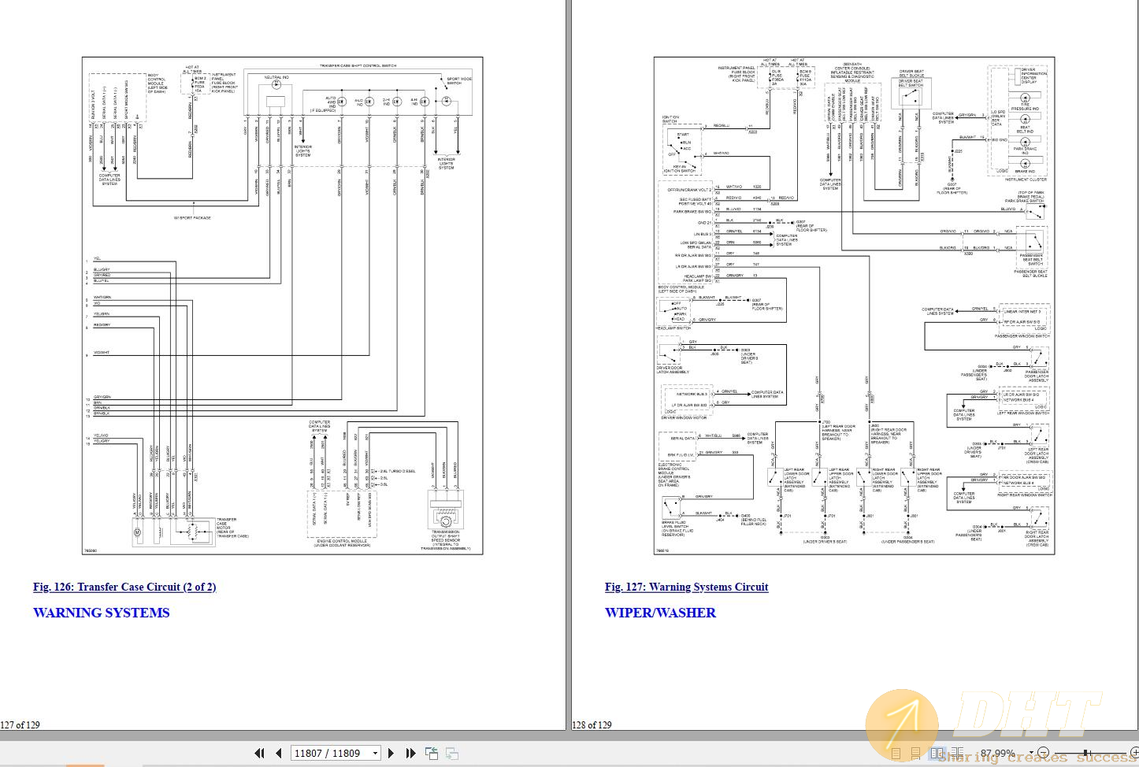
Task: Click the previous view icon
Action: pyautogui.click(x=432, y=753)
